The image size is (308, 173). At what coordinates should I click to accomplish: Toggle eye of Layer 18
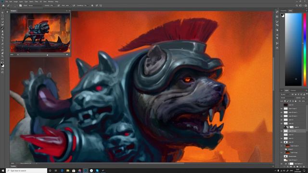click(282, 142)
